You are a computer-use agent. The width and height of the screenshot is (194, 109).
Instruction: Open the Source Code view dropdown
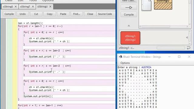[x=105, y=14]
